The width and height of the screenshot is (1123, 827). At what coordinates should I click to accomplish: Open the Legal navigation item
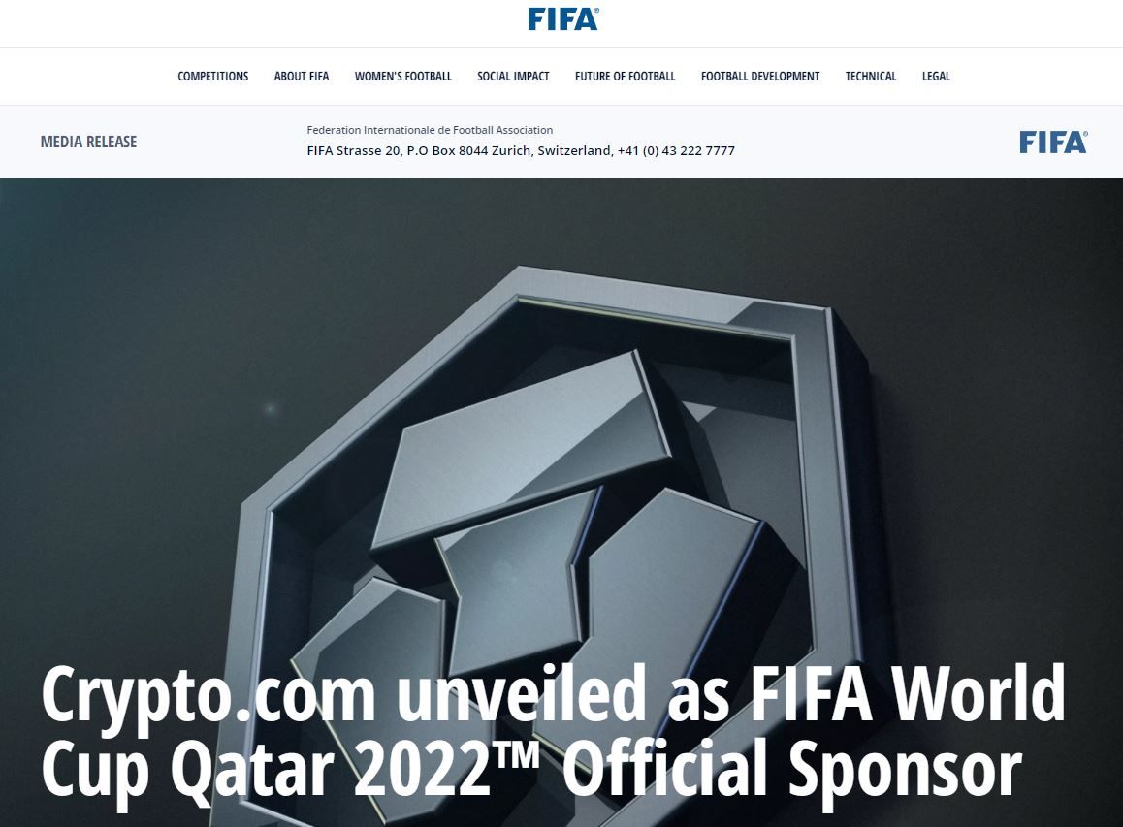[x=936, y=76]
